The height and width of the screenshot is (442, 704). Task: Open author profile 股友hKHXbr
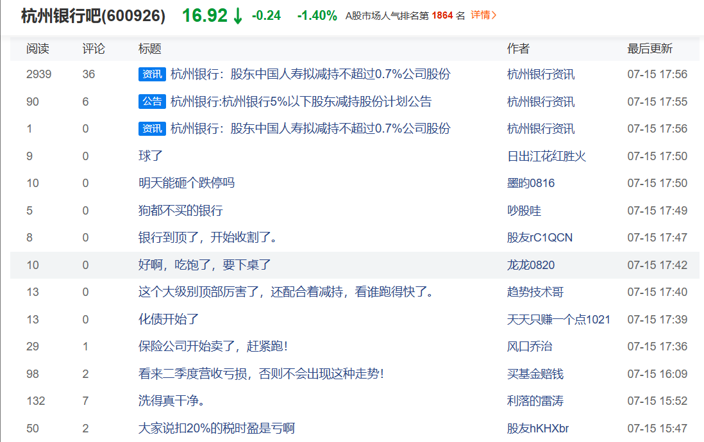[538, 428]
